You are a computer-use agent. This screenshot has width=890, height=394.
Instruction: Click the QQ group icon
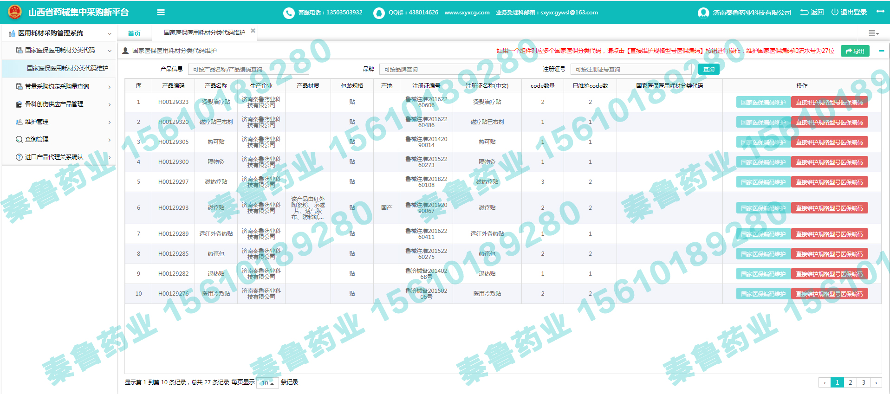tap(379, 13)
